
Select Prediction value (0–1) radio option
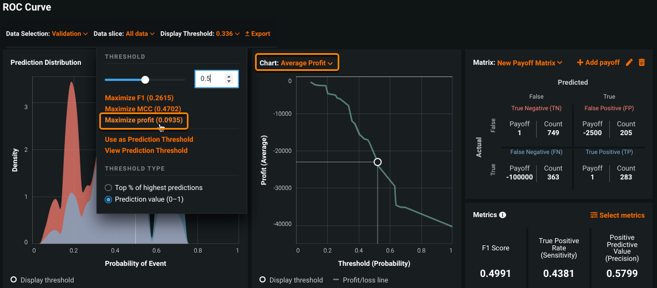(109, 199)
